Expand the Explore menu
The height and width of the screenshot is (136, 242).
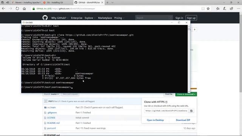[90, 18]
